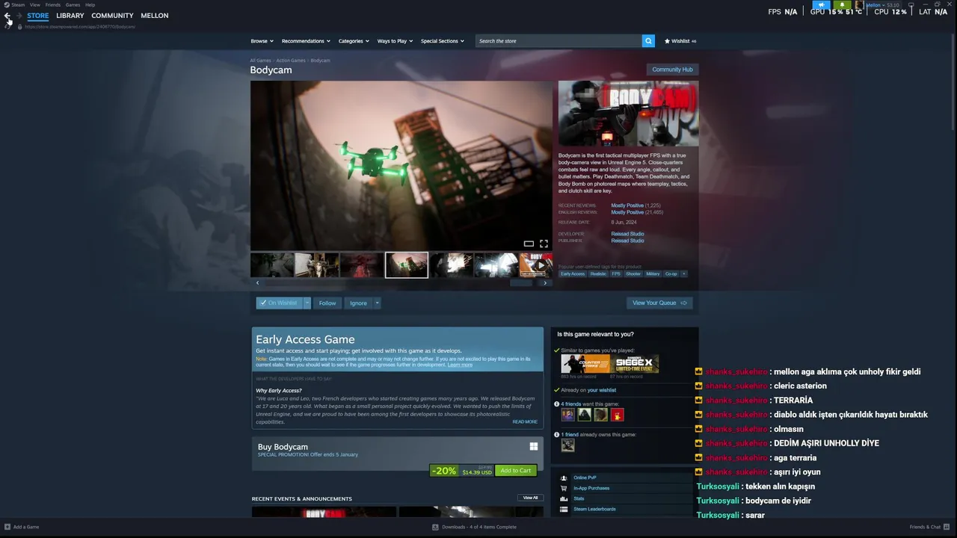Open the View menu
This screenshot has height=538, width=957.
coord(34,4)
